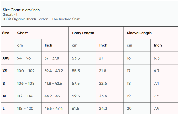Select the Size column header
Screen dimensions: 179x114
click(6, 33)
